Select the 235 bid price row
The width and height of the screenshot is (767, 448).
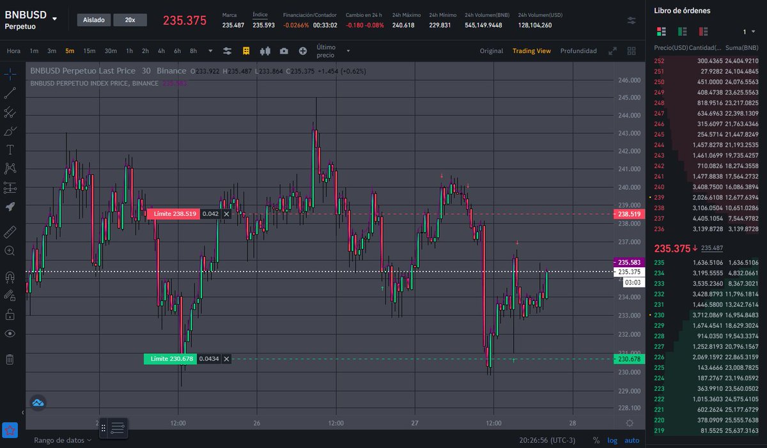pos(706,262)
